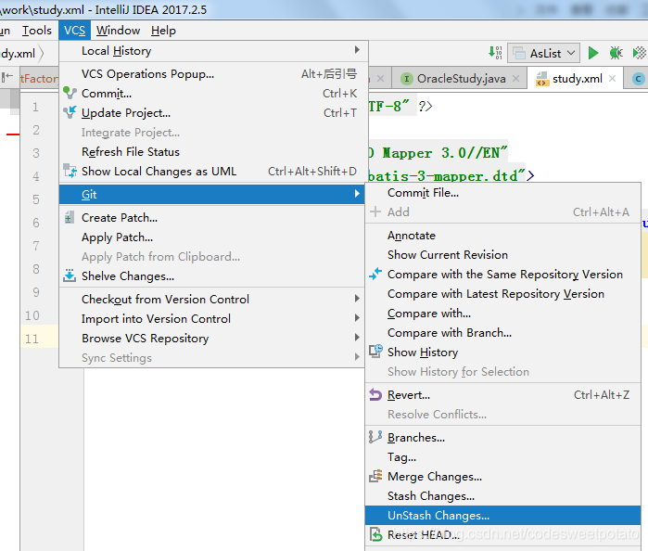Click the Update Project arrow icon
Image resolution: width=648 pixels, height=551 pixels.
click(x=70, y=112)
